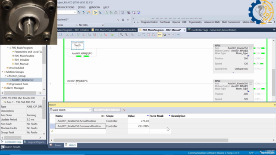Switch to Controller Organizer pane tab
The width and height of the screenshot is (276, 155).
coord(12,142)
